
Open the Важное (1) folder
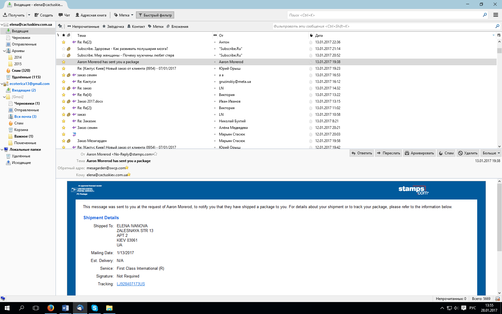[x=24, y=136]
